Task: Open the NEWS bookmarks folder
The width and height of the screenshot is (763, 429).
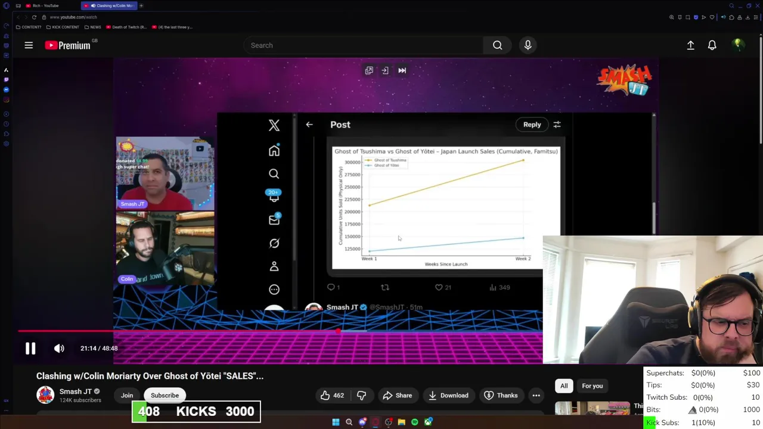Action: click(92, 27)
